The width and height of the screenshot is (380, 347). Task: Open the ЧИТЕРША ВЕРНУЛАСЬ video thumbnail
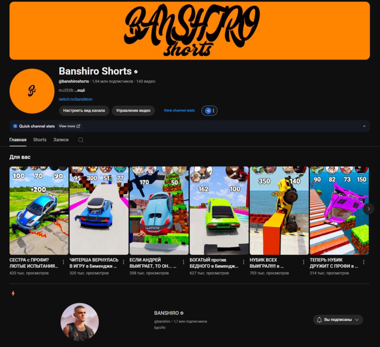tap(99, 210)
